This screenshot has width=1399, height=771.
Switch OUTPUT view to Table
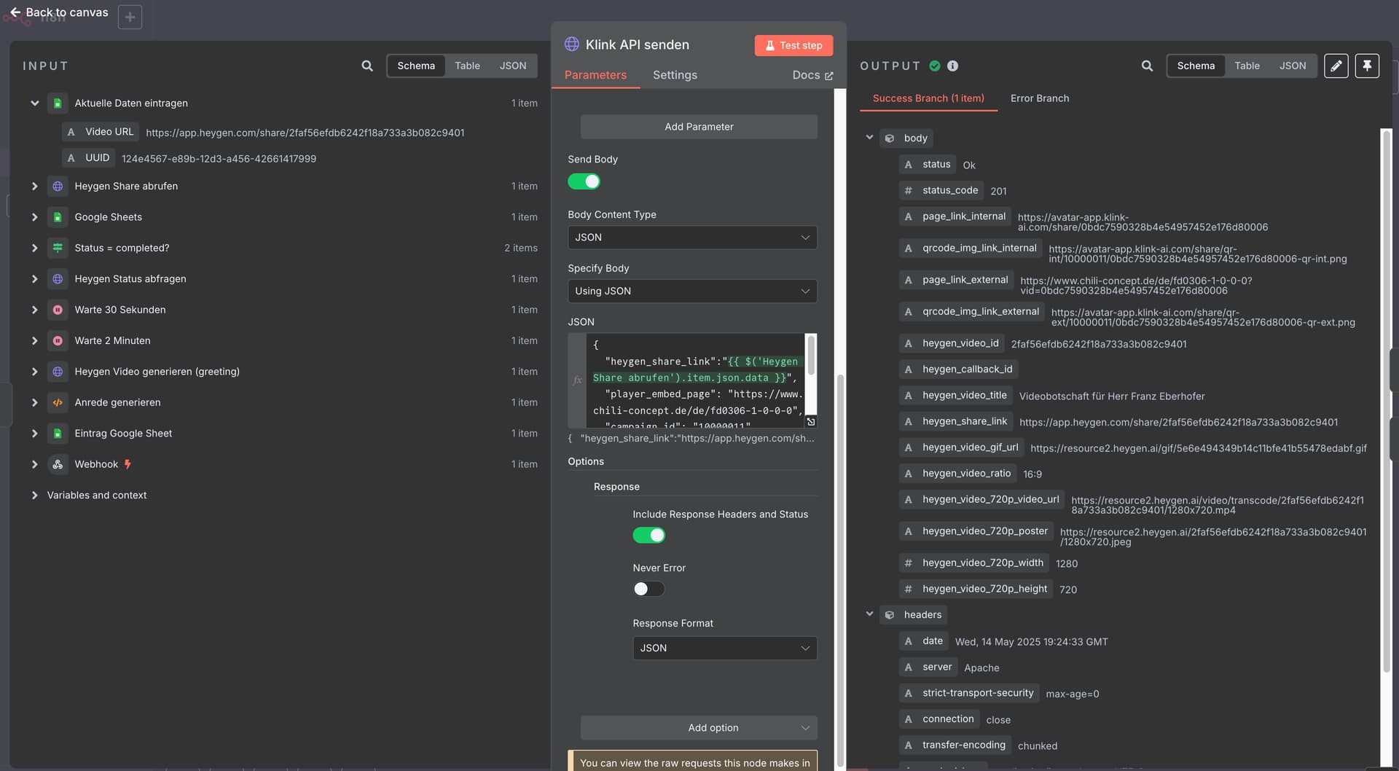tap(1247, 66)
